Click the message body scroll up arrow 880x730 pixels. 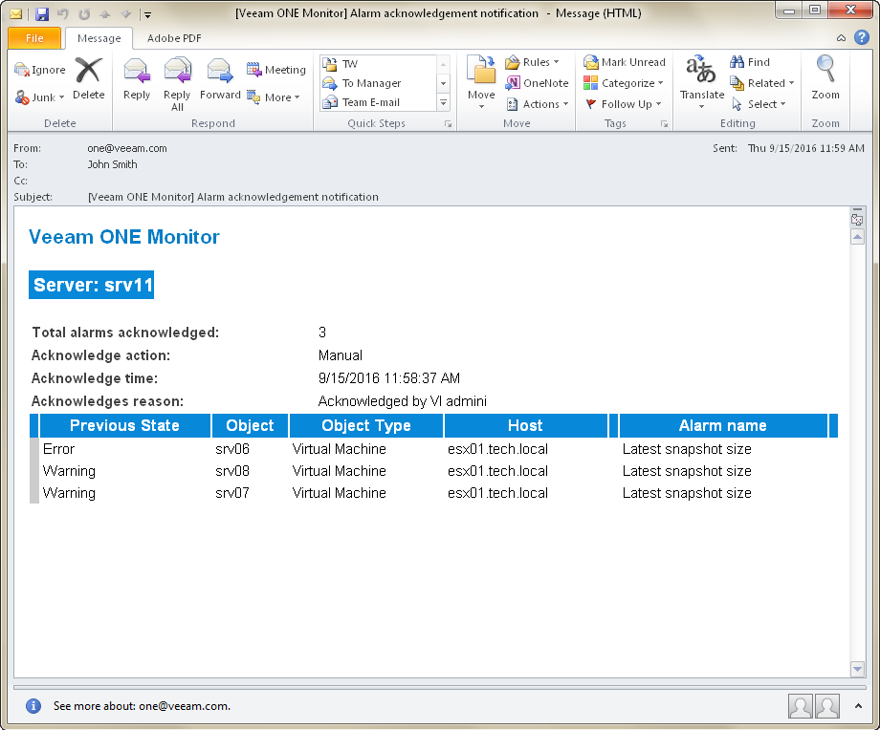tap(857, 237)
